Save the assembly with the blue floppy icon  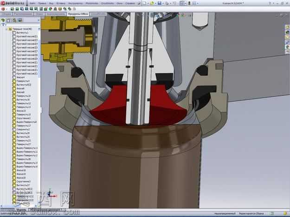coord(160,3)
